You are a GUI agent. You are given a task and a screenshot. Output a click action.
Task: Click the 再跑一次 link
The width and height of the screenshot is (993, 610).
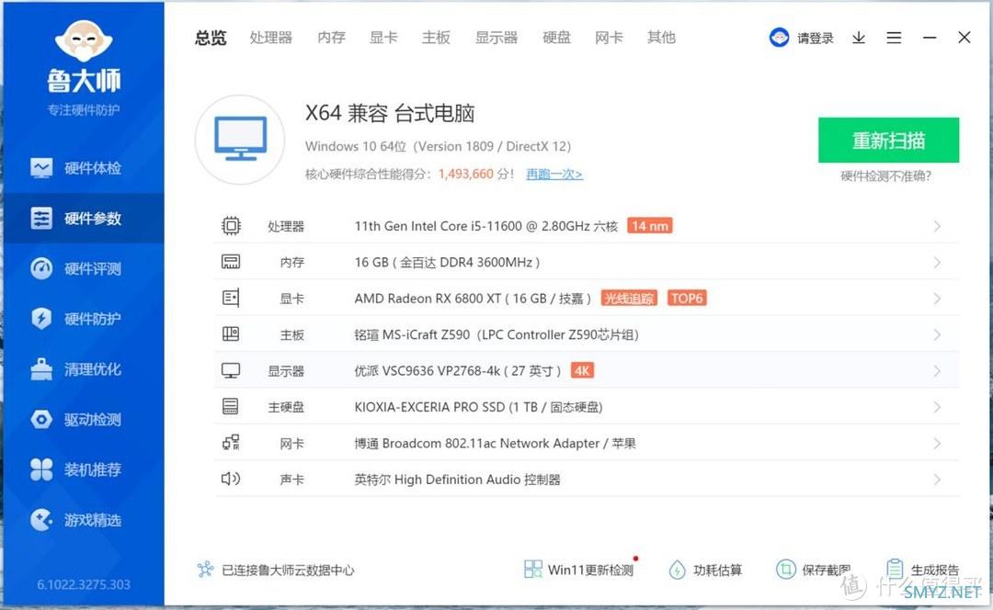[x=554, y=174]
